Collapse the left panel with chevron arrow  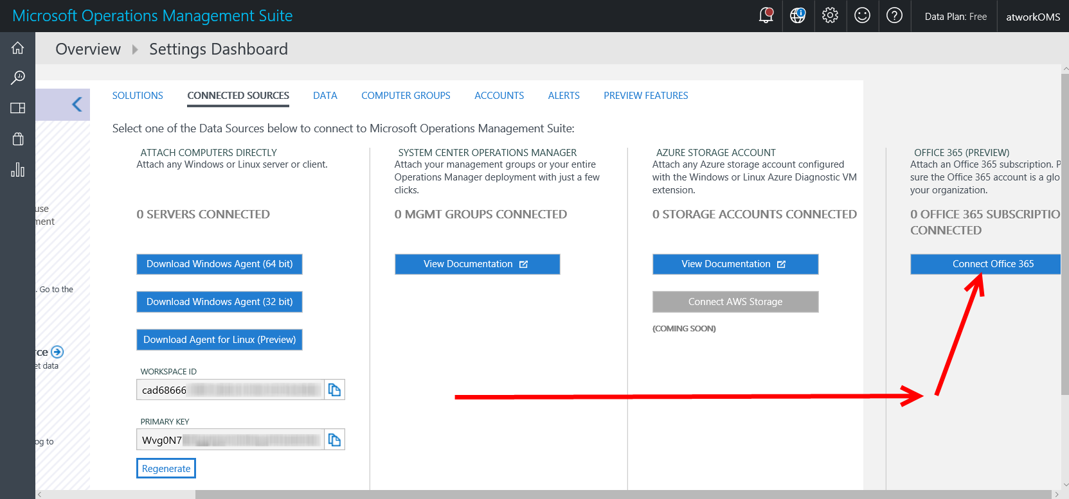tap(77, 104)
